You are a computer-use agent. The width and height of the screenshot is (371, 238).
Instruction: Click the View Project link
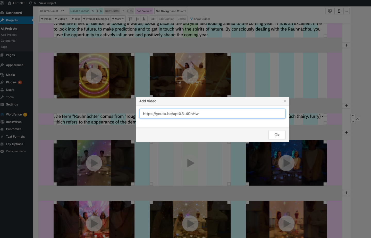(x=48, y=3)
